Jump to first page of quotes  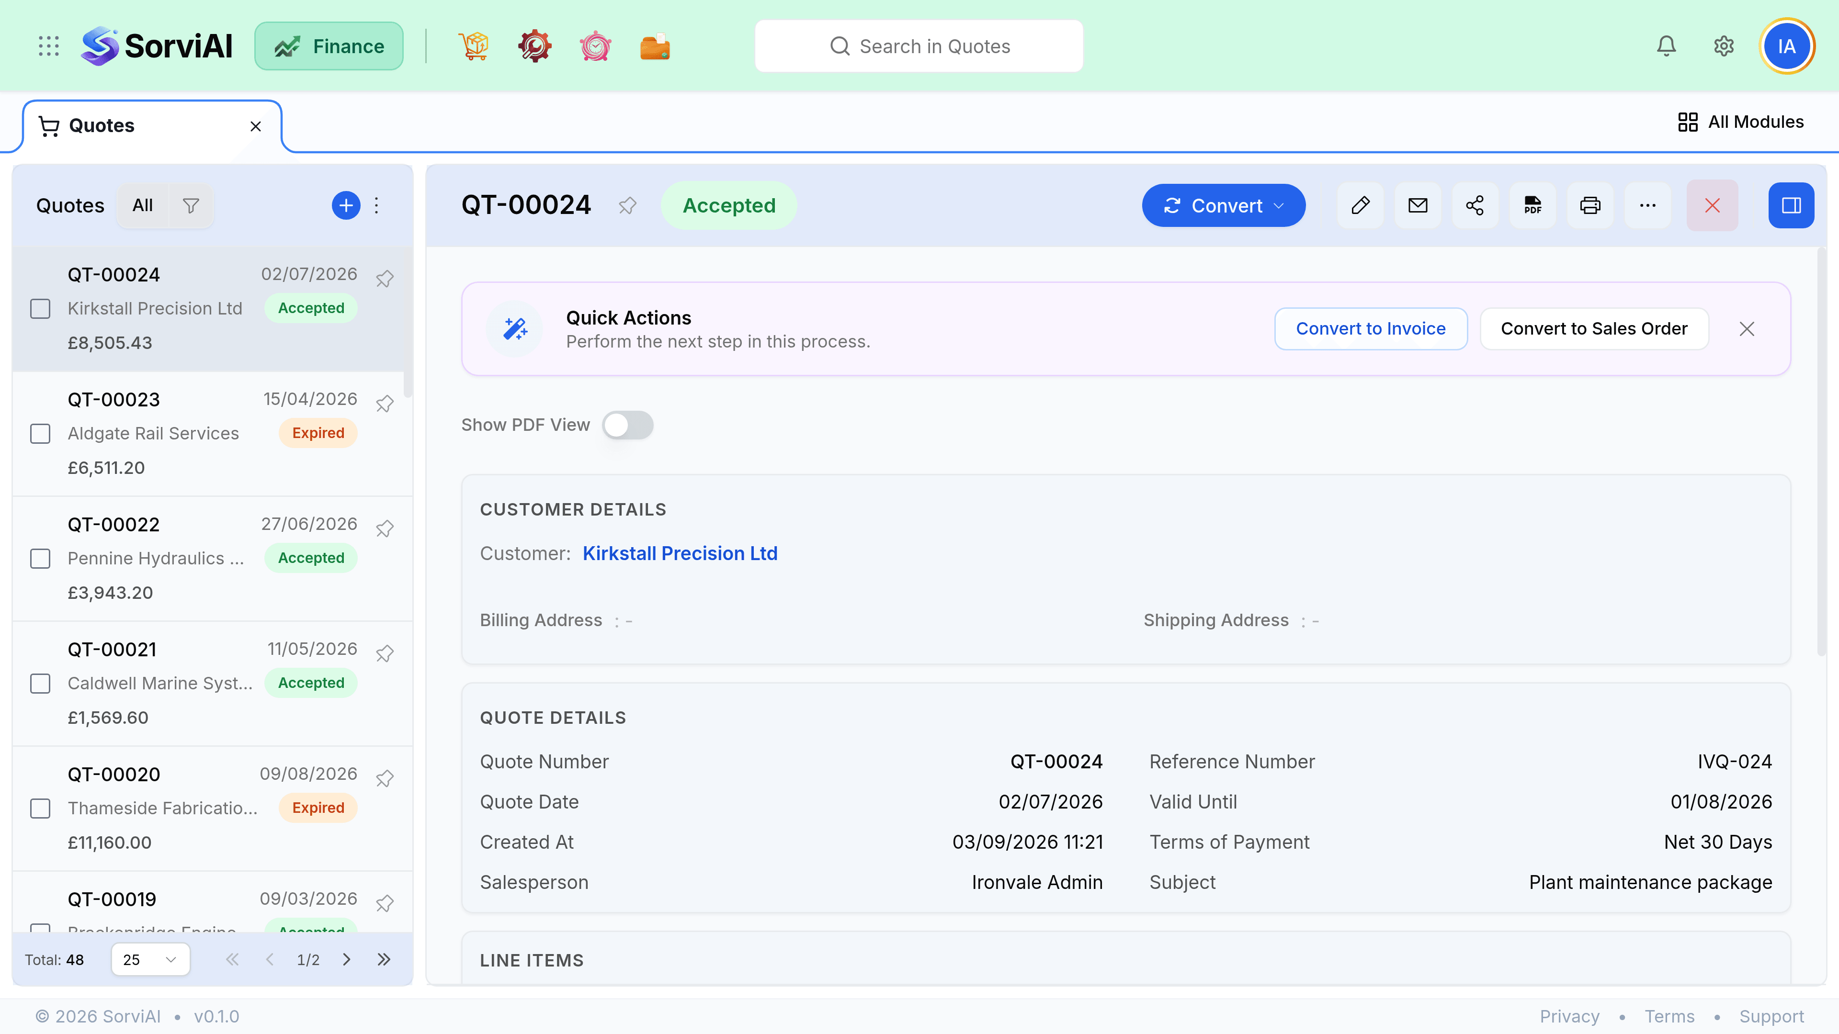point(232,959)
